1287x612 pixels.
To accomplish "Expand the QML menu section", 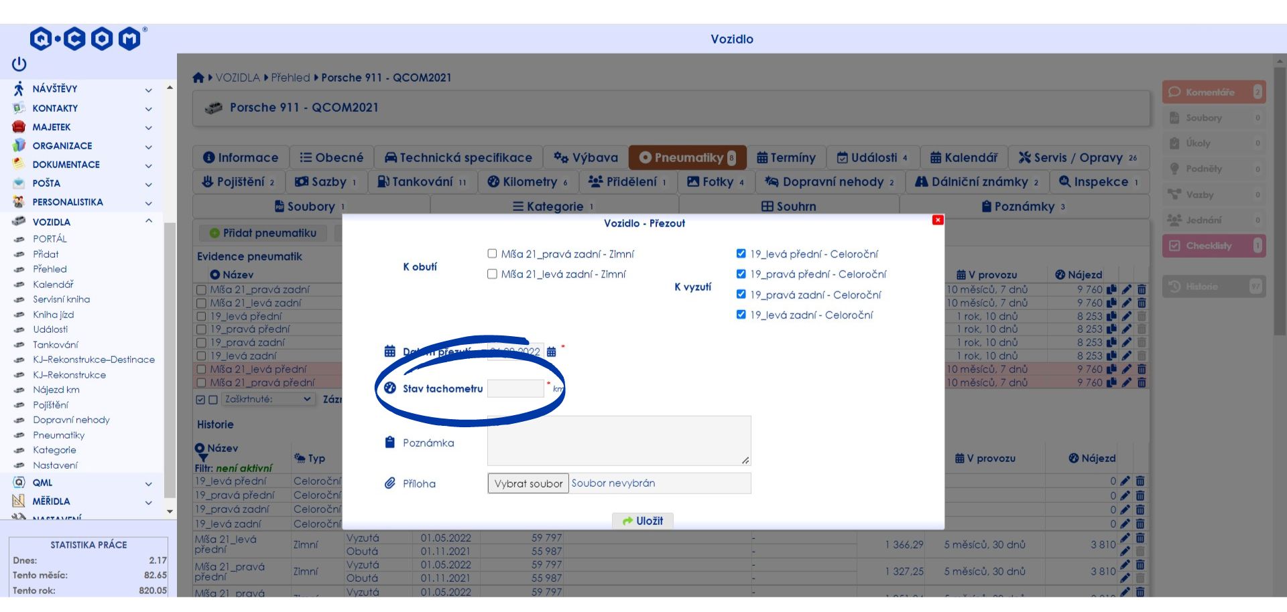I will coord(149,483).
